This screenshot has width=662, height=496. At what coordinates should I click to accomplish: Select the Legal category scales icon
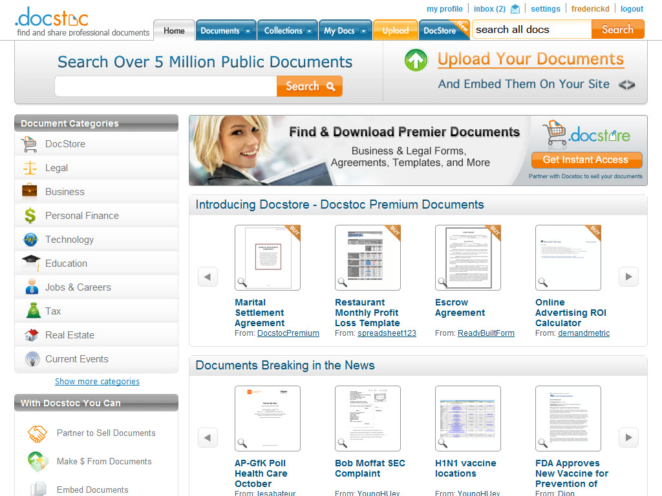pos(29,167)
